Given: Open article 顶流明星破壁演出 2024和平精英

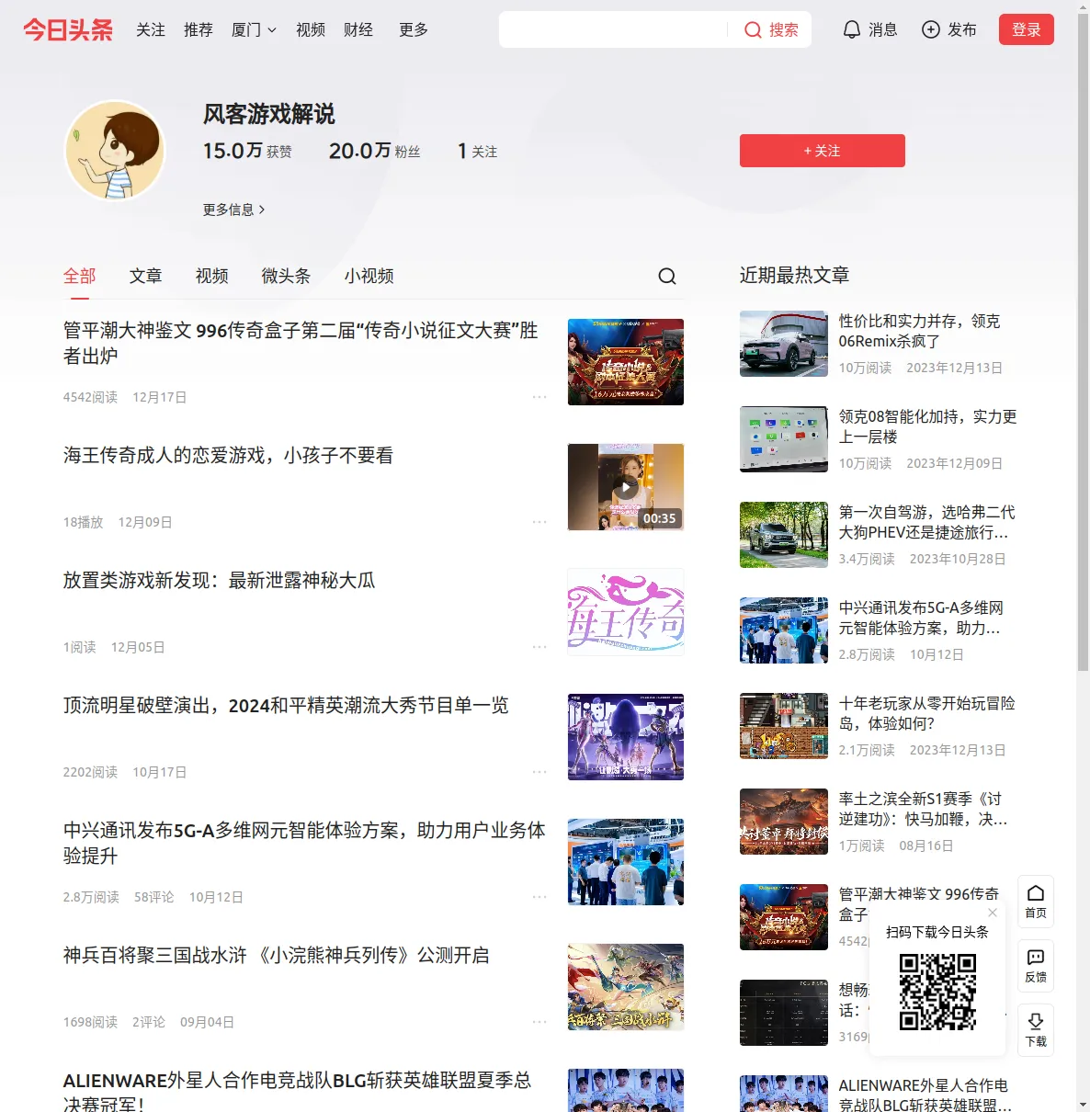Looking at the screenshot, I should coord(286,705).
